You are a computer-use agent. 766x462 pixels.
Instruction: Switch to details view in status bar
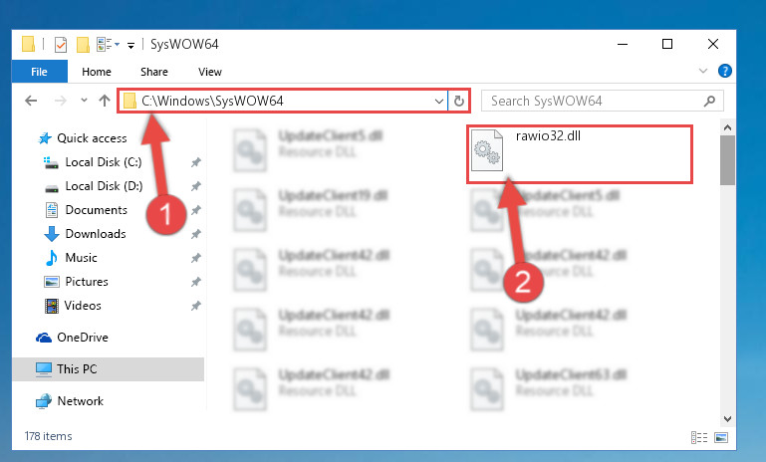coord(699,437)
